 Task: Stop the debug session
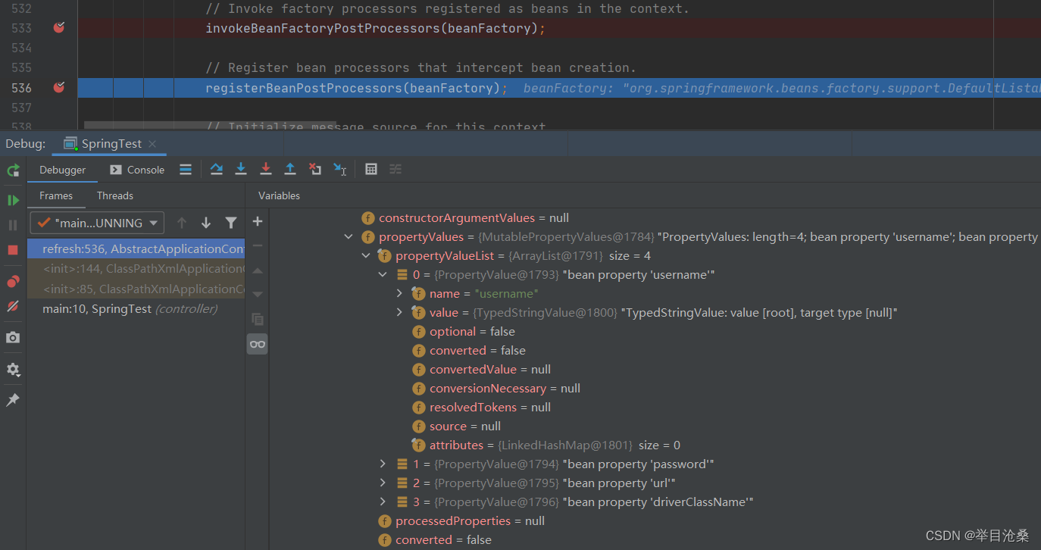coord(13,250)
